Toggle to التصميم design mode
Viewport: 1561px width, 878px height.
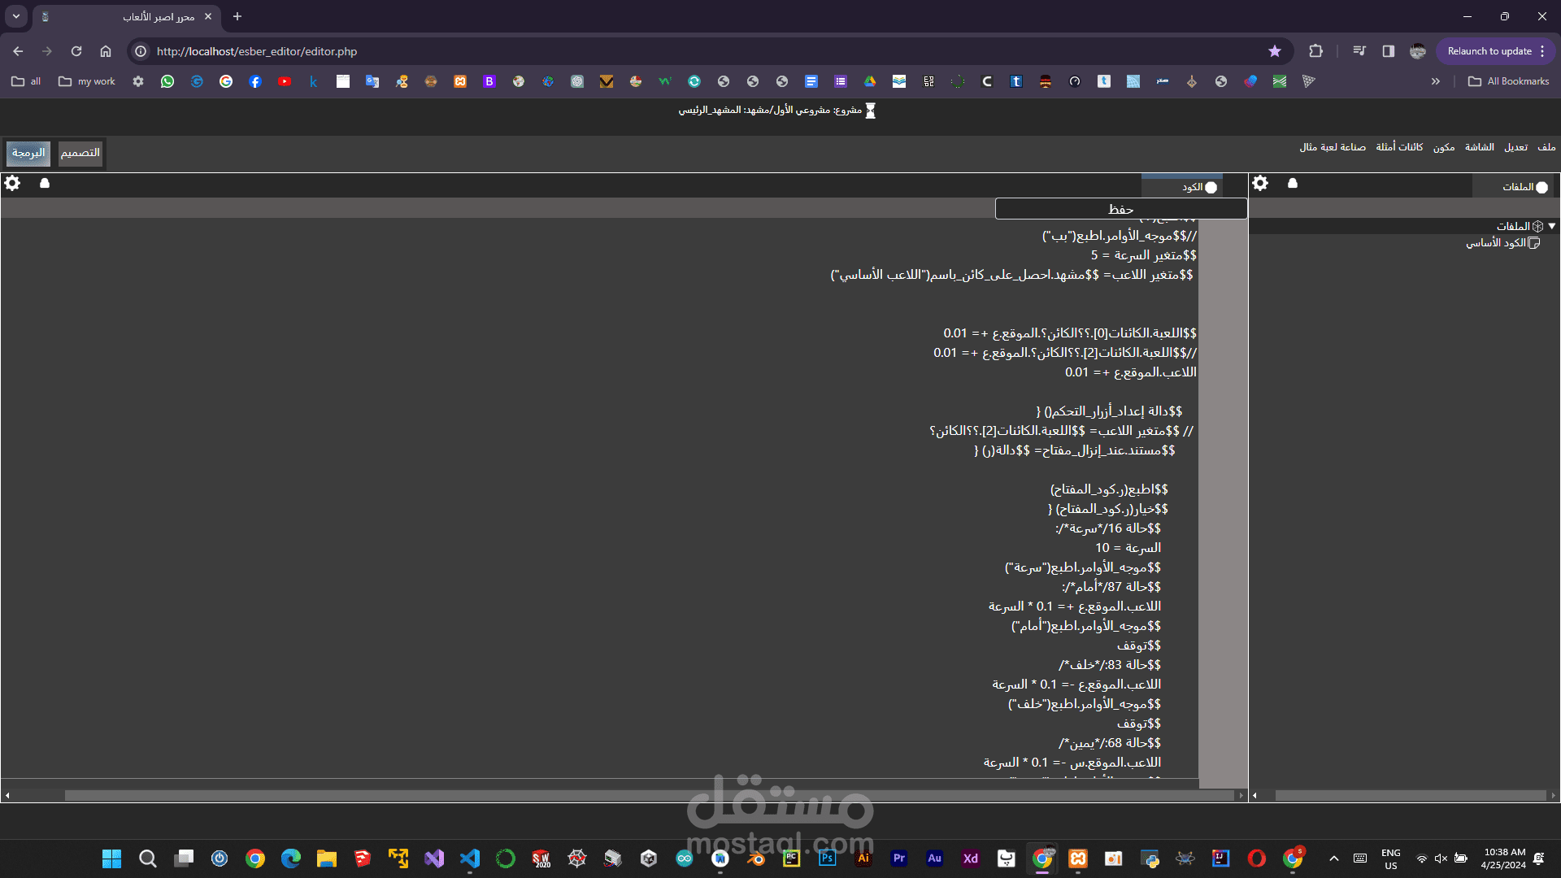[80, 153]
